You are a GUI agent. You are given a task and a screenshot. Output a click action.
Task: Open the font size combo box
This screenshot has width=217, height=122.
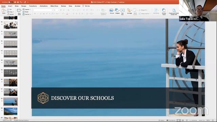click(x=56, y=10)
